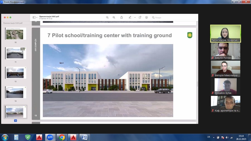The height and width of the screenshot is (141, 251).
Task: Toggle the sidebar view button
Action: click(x=34, y=17)
